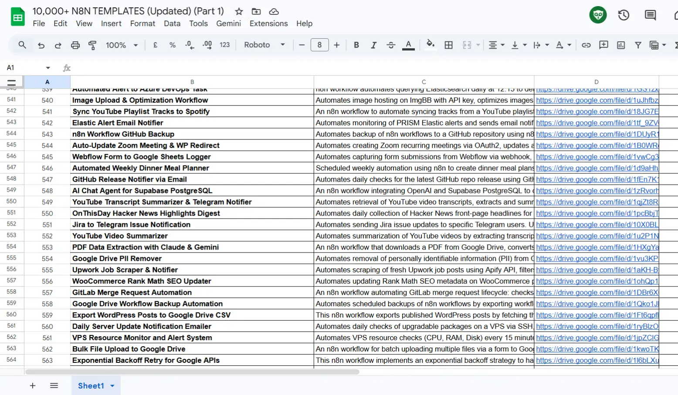Open Drive link for YouTube Video Summarizer row
Image resolution: width=678 pixels, height=395 pixels.
click(x=597, y=236)
